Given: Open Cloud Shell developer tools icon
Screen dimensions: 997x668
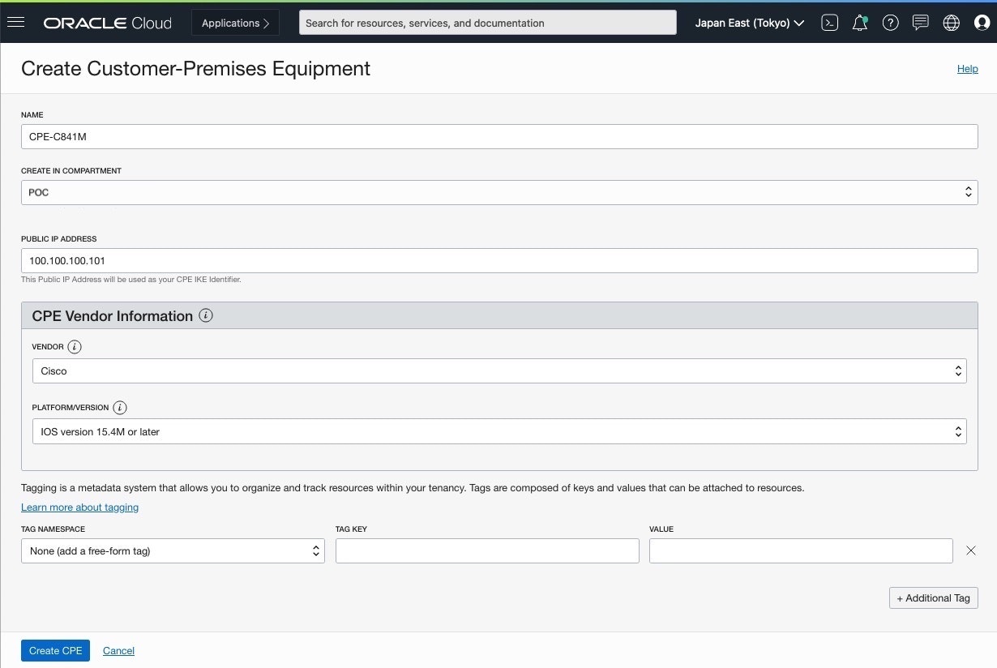Looking at the screenshot, I should click(x=829, y=23).
